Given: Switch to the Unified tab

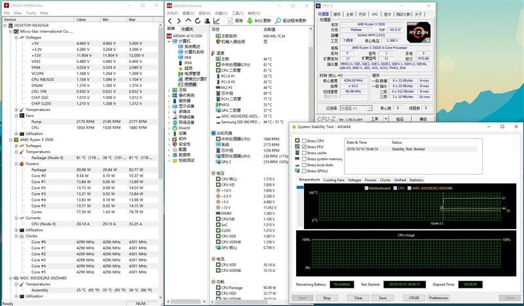Looking at the screenshot, I should [x=400, y=180].
